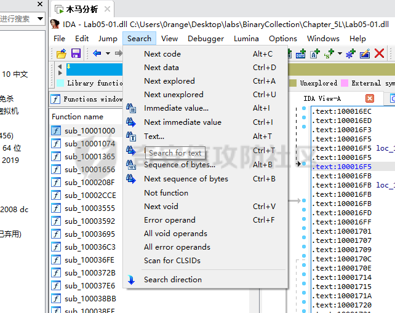Click the icon next to Sequence of bytes
395x313 pixels.
(131, 165)
